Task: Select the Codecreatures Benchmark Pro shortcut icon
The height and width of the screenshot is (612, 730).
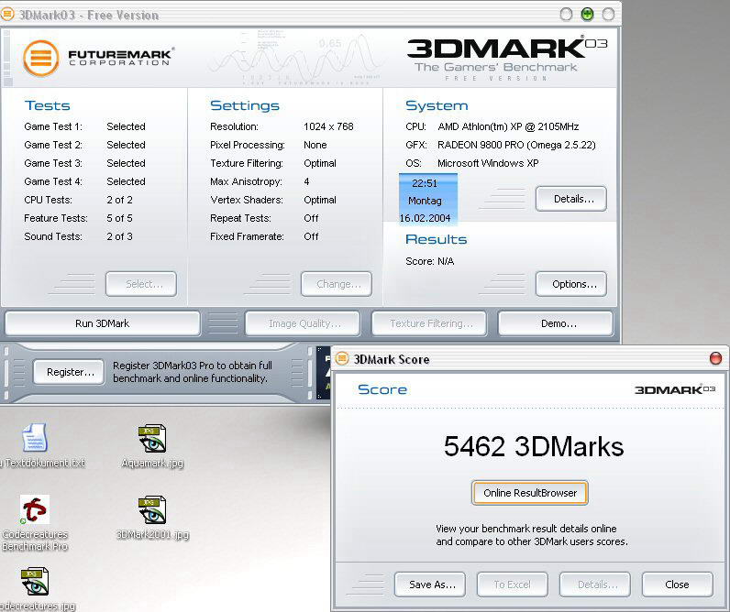Action: click(35, 509)
